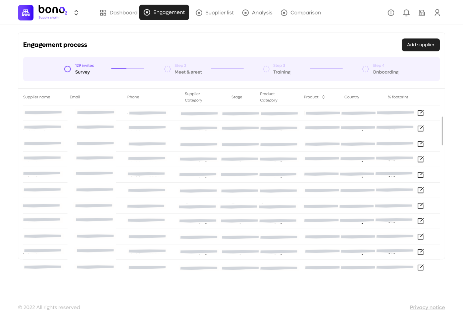Expand the workspace switcher chevrons
Screen dimensions: 463x316
(76, 13)
